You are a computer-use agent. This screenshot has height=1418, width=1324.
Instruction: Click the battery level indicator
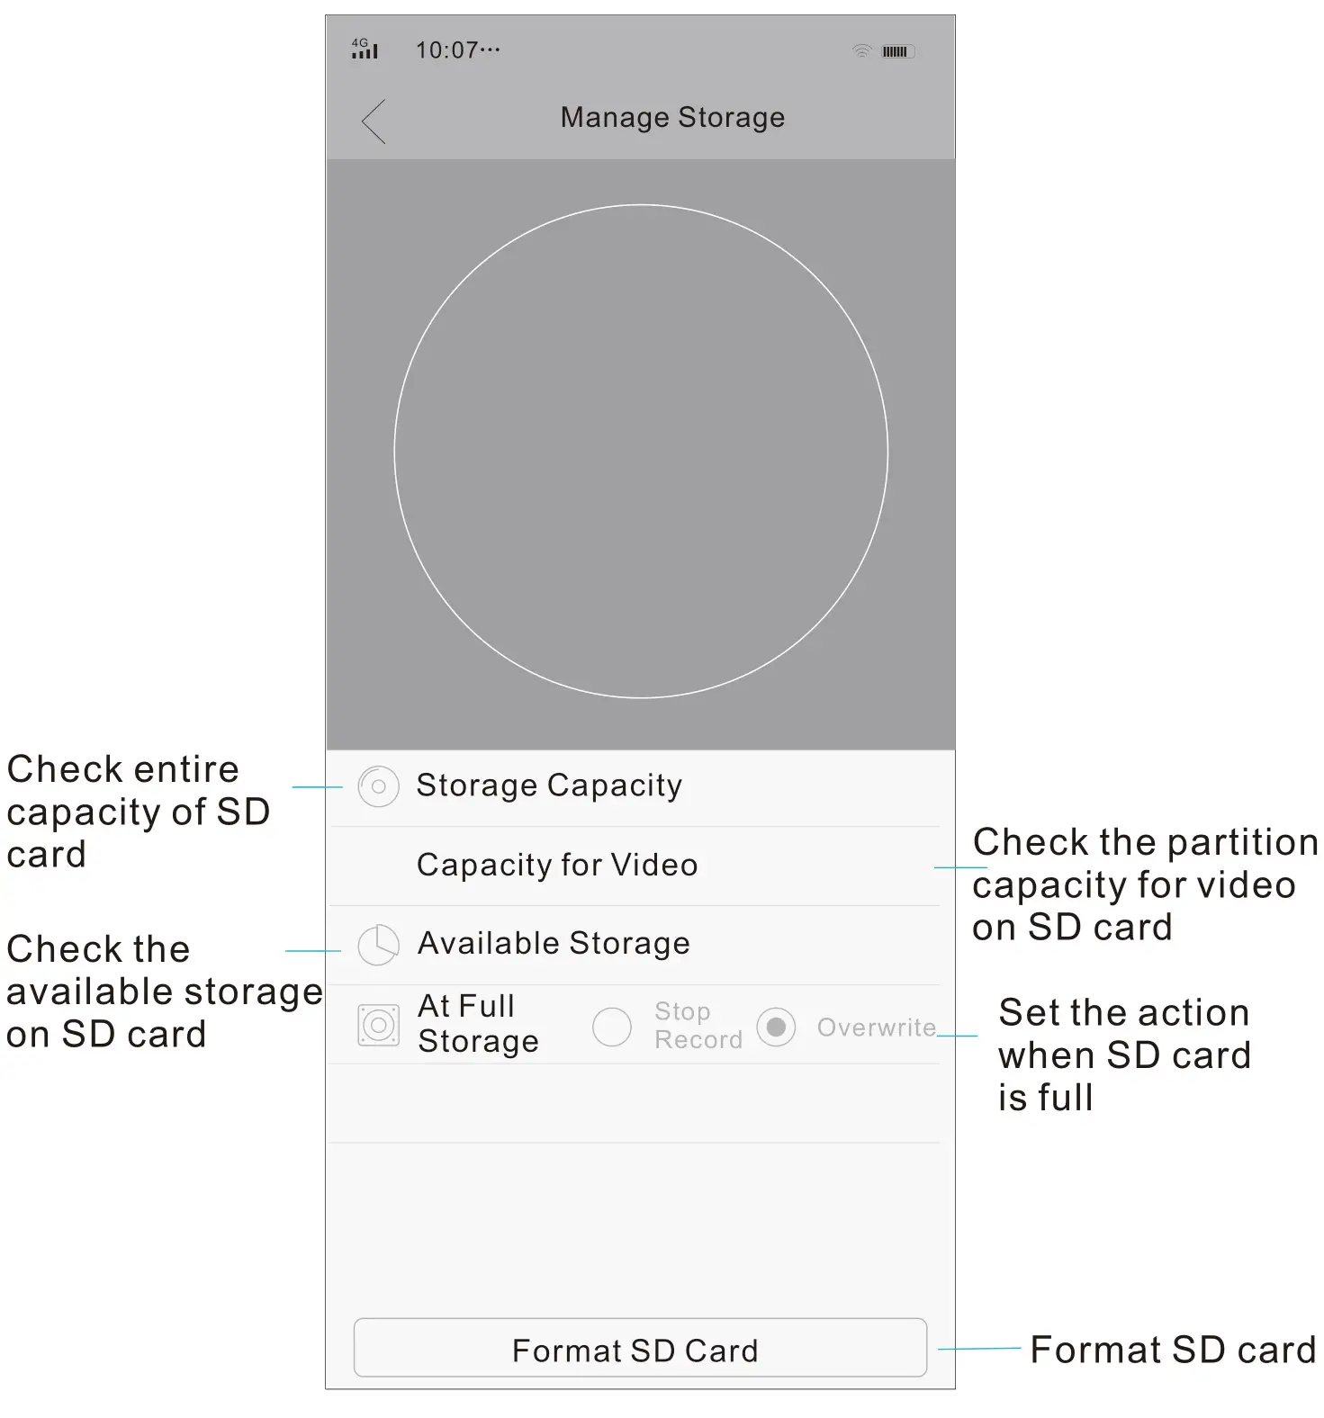(897, 51)
